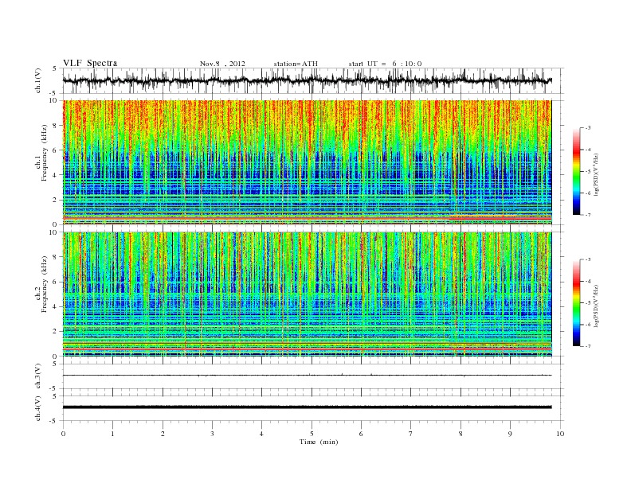Click the ch.1 spectrogram panel
The width and height of the screenshot is (631, 487).
pos(307,162)
